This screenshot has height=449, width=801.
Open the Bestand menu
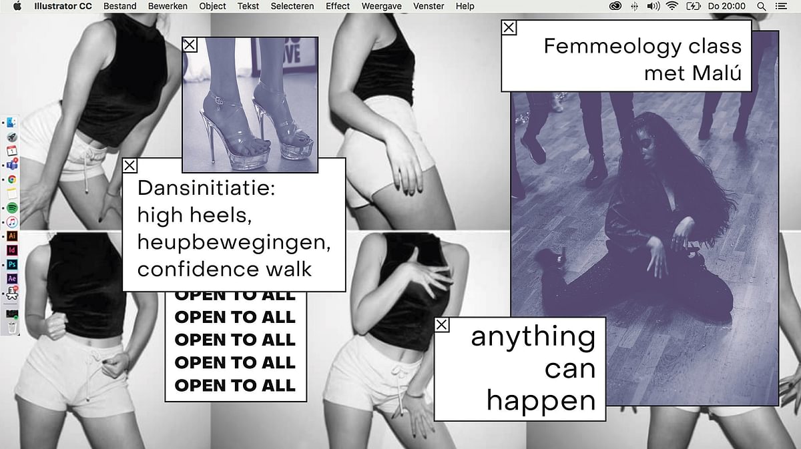[x=120, y=6]
